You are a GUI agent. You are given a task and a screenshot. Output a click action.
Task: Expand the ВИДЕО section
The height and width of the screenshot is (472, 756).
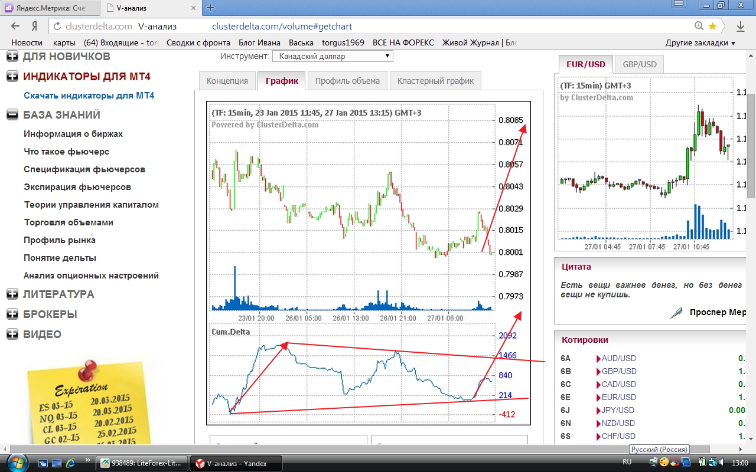12,334
